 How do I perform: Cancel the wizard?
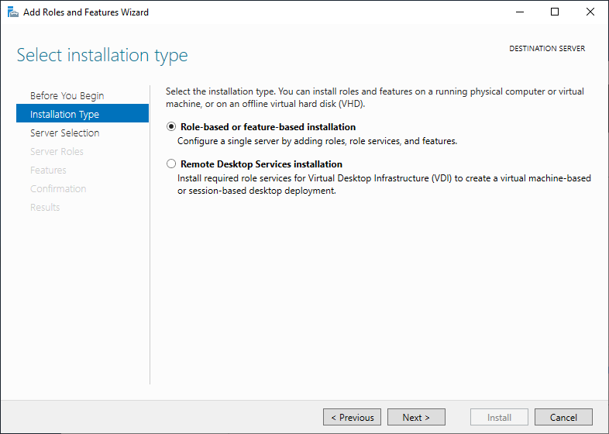coord(563,418)
